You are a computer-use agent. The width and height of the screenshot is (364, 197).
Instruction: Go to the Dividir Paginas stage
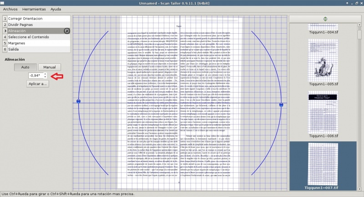22,25
